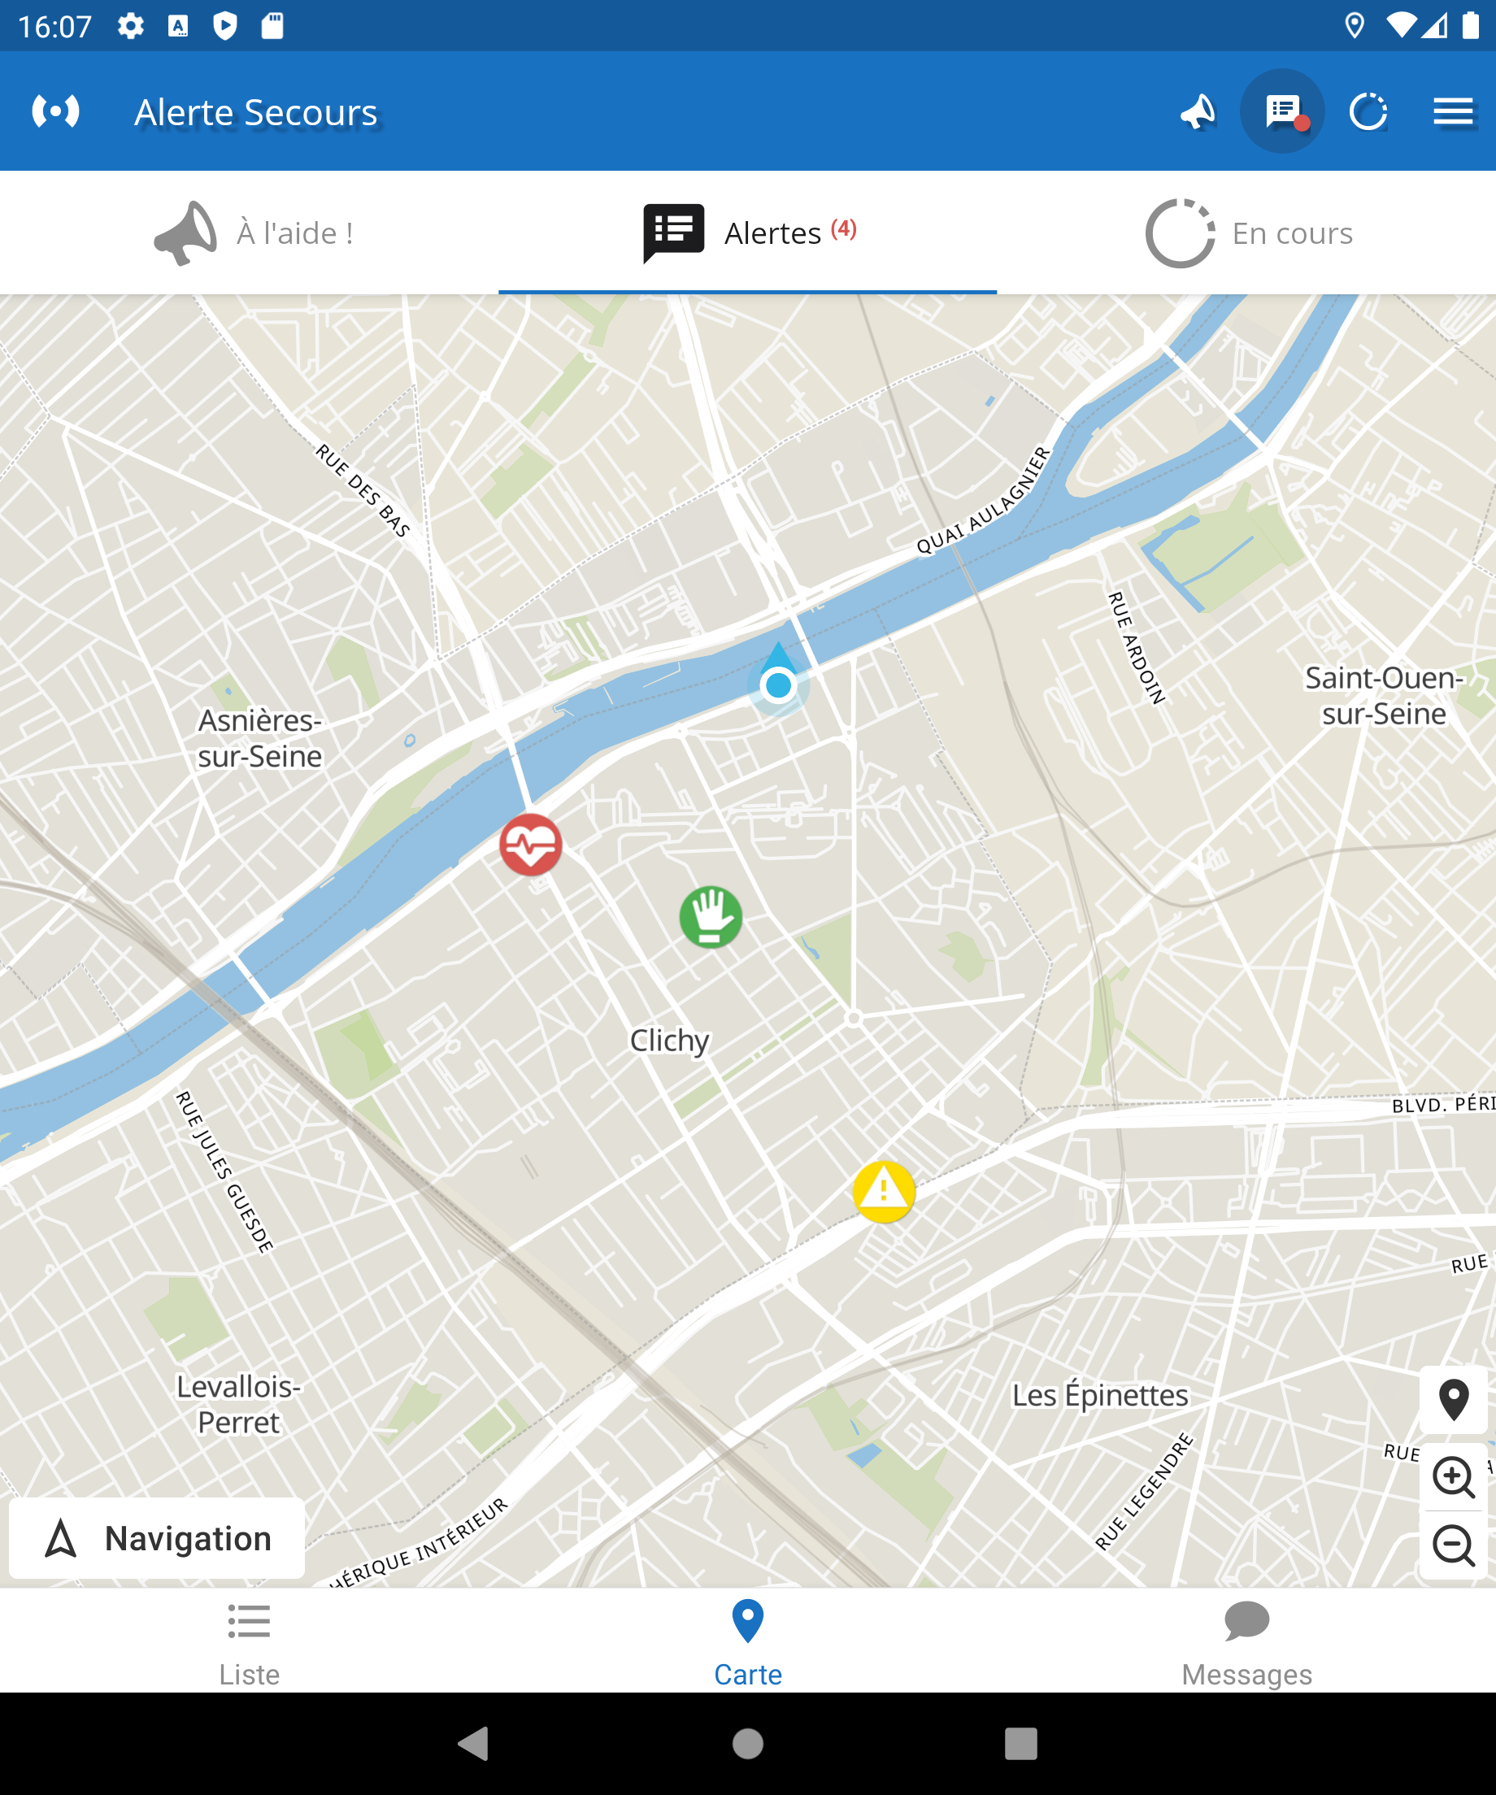This screenshot has width=1496, height=1795.
Task: Select the Alertes (4) tab
Action: pos(748,233)
